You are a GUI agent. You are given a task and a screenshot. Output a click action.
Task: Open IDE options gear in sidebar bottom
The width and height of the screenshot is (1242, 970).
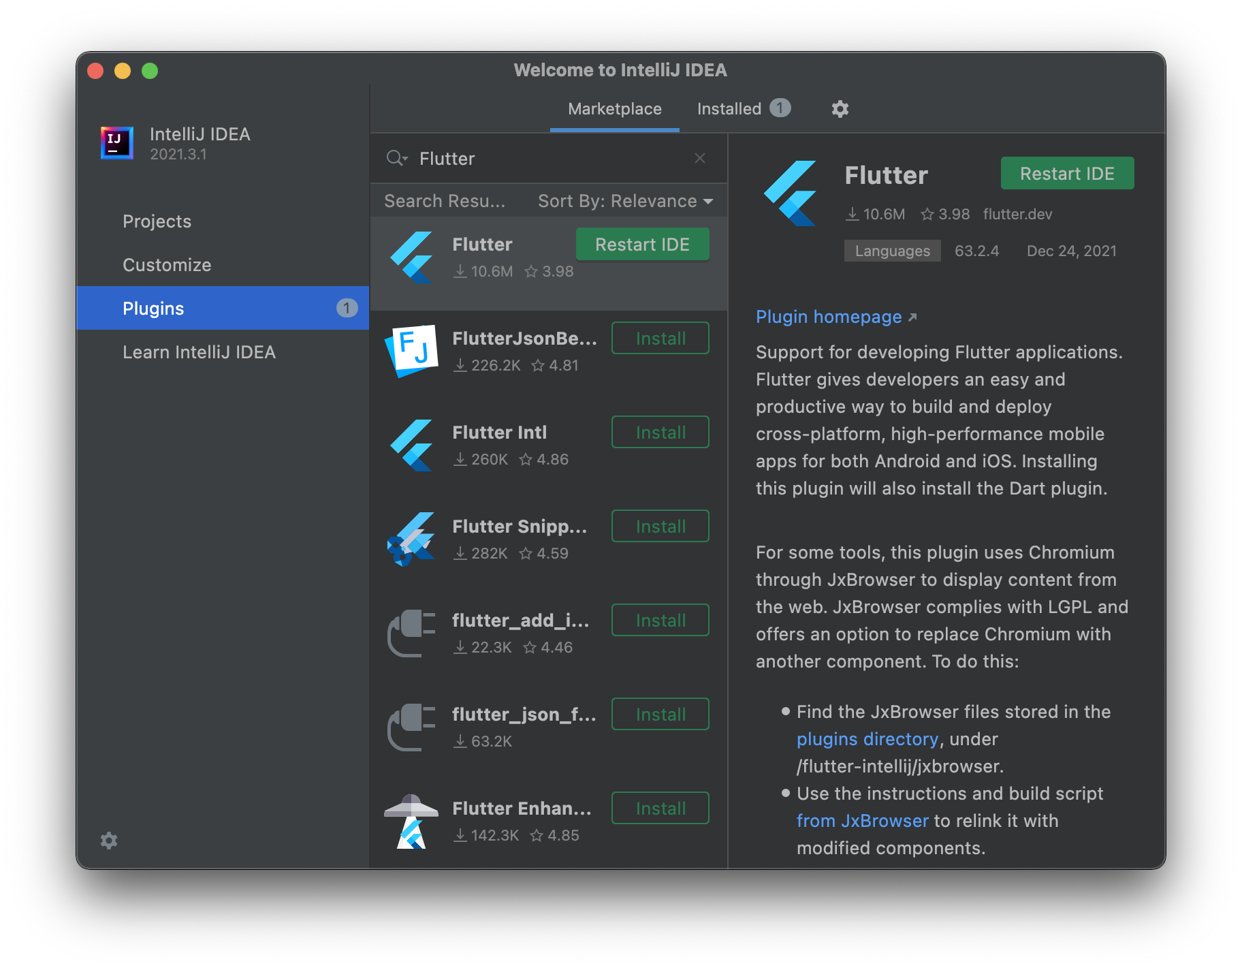click(x=109, y=841)
